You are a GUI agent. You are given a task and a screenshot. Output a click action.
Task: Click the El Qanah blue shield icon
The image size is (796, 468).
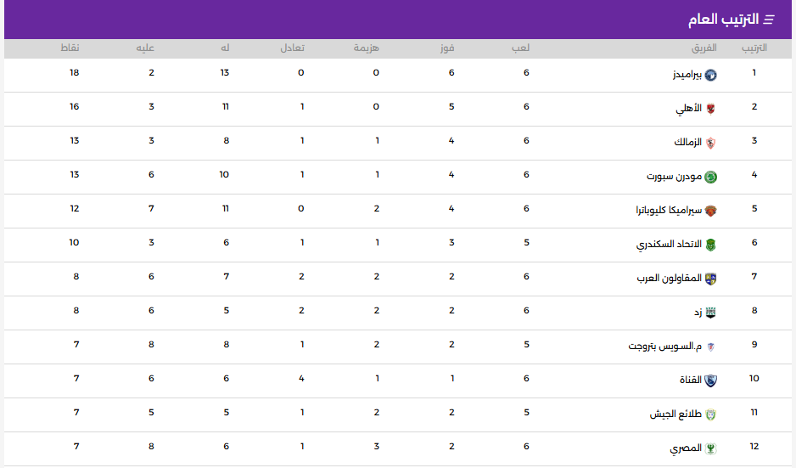click(x=711, y=381)
